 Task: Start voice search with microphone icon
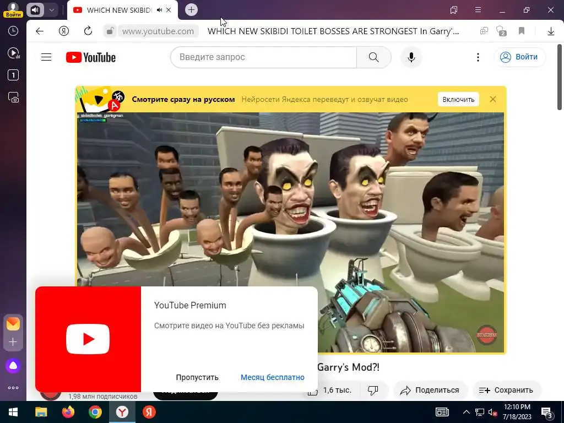pos(411,57)
